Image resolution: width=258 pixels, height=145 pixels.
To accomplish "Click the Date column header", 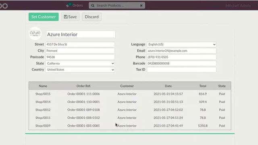I will click(168, 86).
